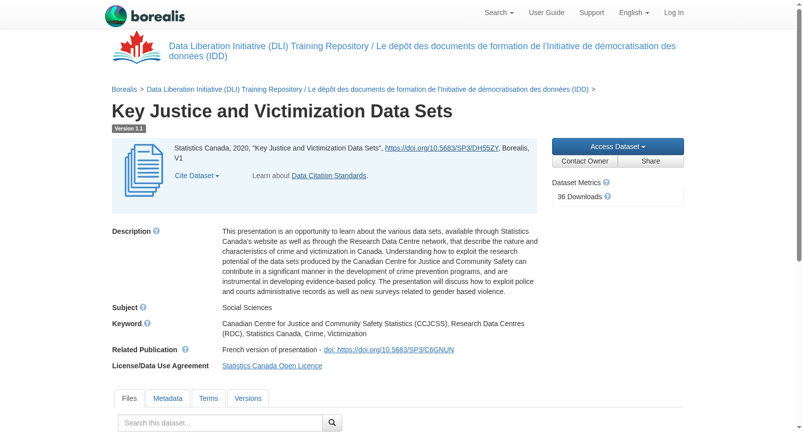Image resolution: width=803 pixels, height=432 pixels.
Task: Open the Downloads count help icon
Action: click(x=608, y=196)
